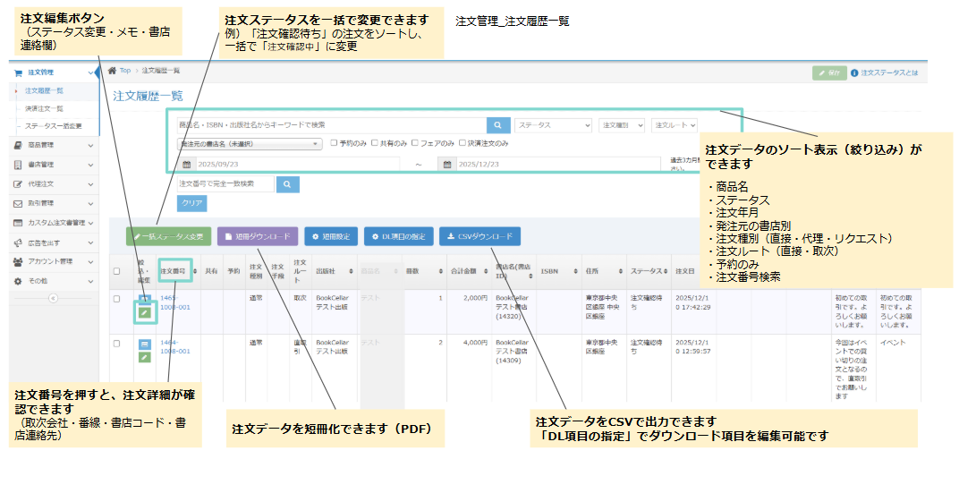Check the 決済注文のみ checkbox

(463, 143)
